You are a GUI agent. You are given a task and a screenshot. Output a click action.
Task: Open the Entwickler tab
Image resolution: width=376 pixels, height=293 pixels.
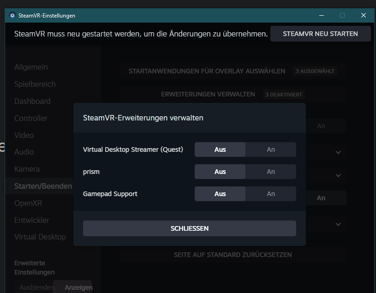pos(32,220)
